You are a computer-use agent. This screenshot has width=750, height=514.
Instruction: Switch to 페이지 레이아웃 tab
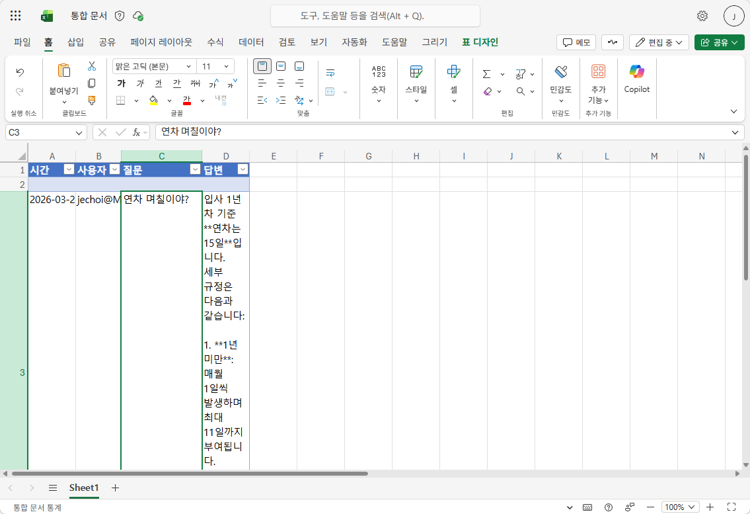[161, 42]
